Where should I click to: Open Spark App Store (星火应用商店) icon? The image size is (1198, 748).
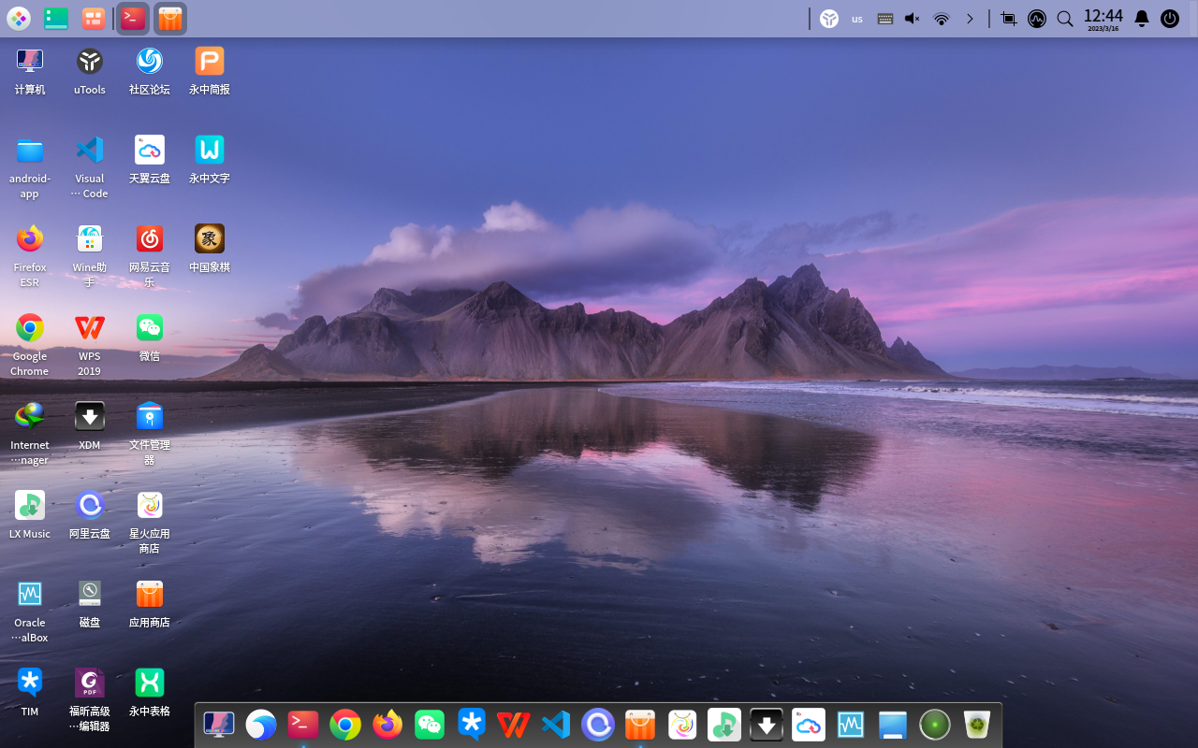(150, 506)
